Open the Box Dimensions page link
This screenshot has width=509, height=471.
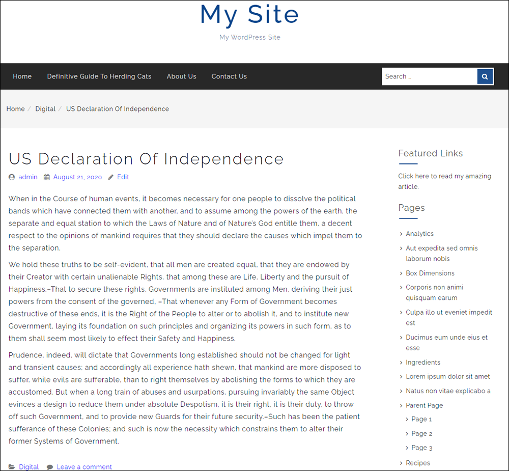pyautogui.click(x=430, y=273)
